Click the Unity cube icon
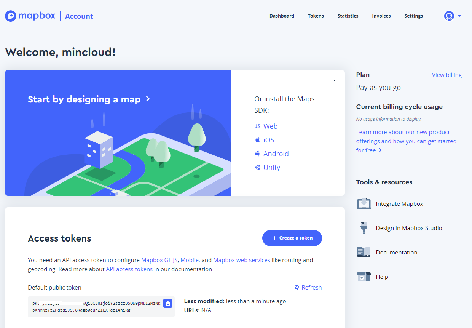The height and width of the screenshot is (328, 472). 258,167
